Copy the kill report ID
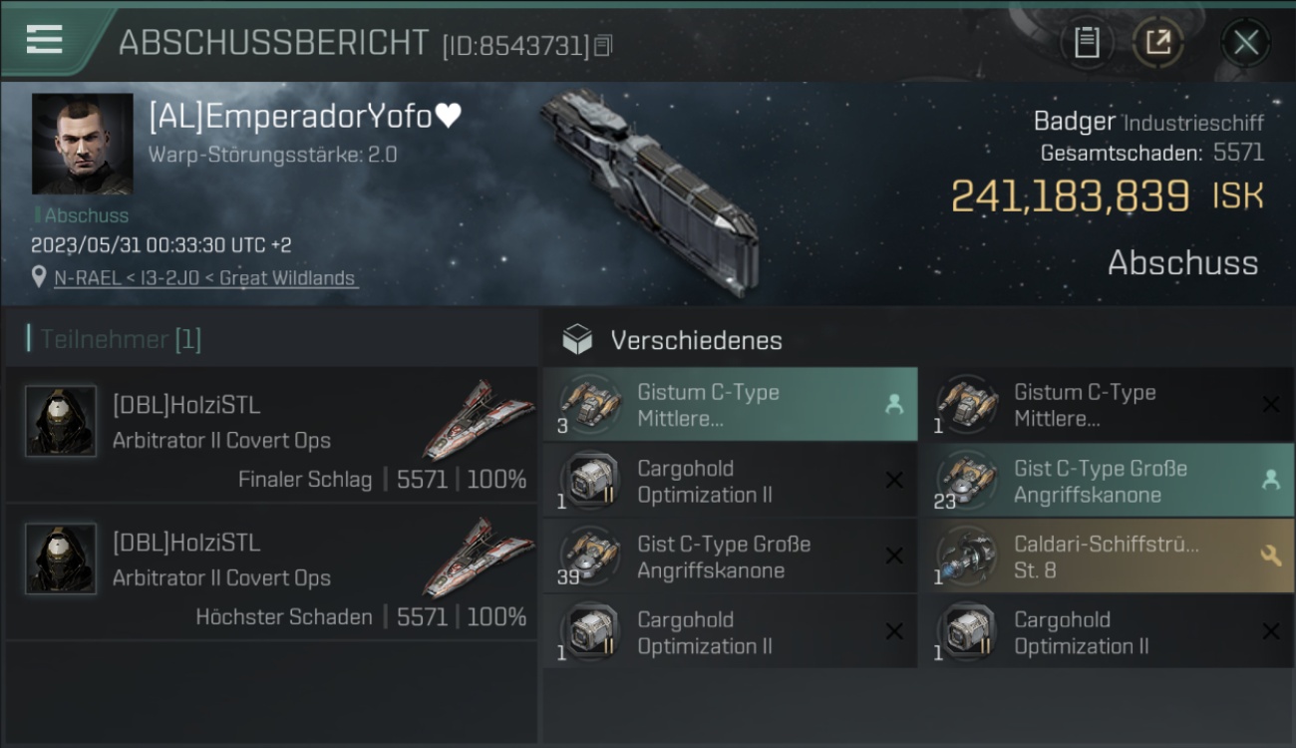Screen dimensions: 1296x748 coord(603,46)
